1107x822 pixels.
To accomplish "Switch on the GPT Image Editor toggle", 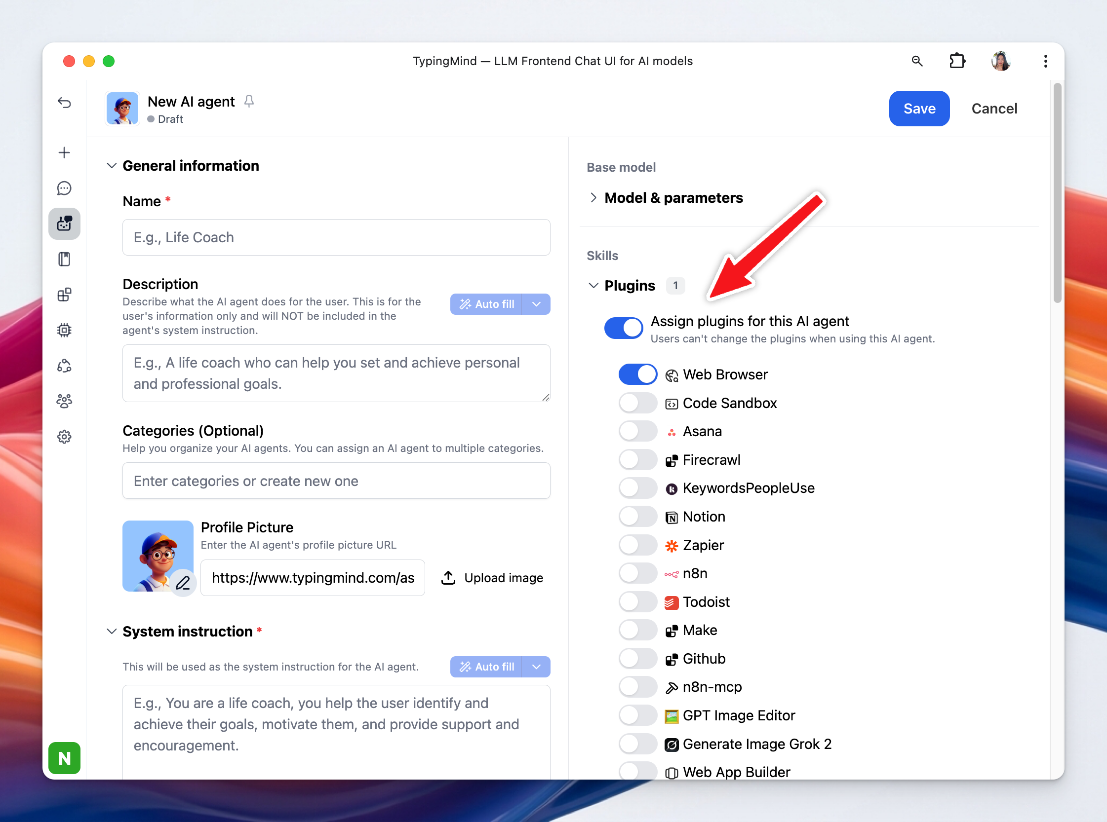I will [x=638, y=715].
